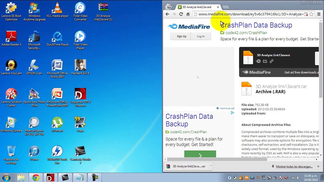Click network signal bars tray icon
The width and height of the screenshot is (324, 182).
[292, 178]
